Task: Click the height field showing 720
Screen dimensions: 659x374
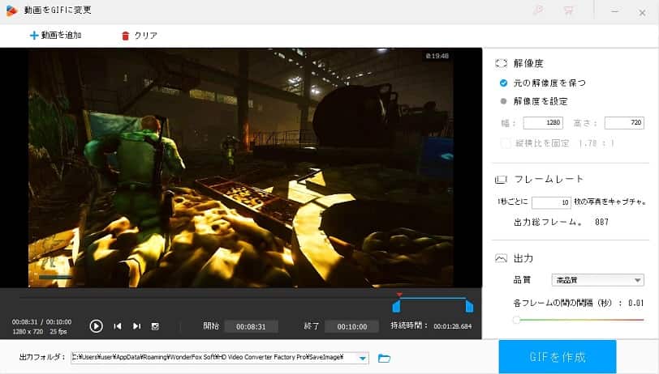Action: tap(624, 122)
